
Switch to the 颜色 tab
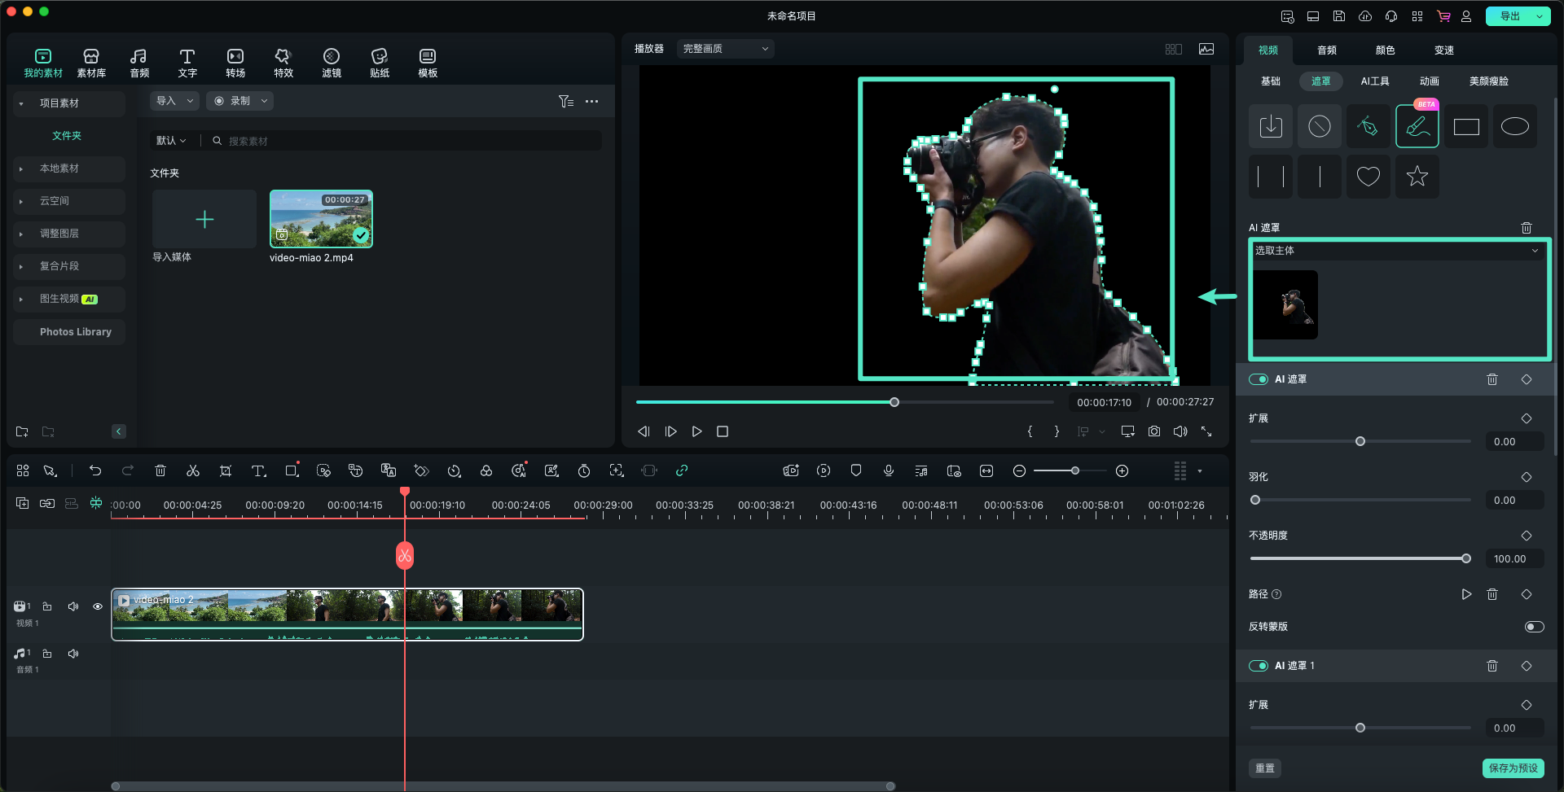pyautogui.click(x=1385, y=50)
